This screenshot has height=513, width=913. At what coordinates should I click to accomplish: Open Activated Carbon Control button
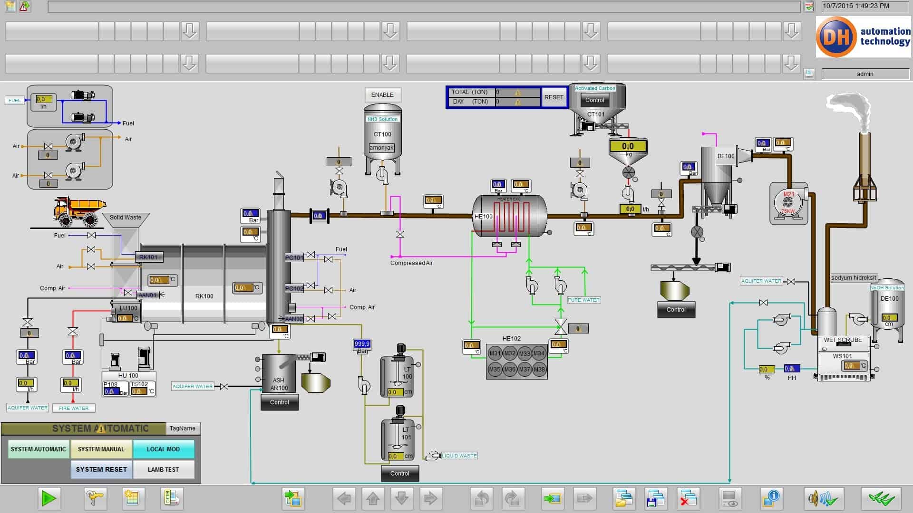[594, 100]
